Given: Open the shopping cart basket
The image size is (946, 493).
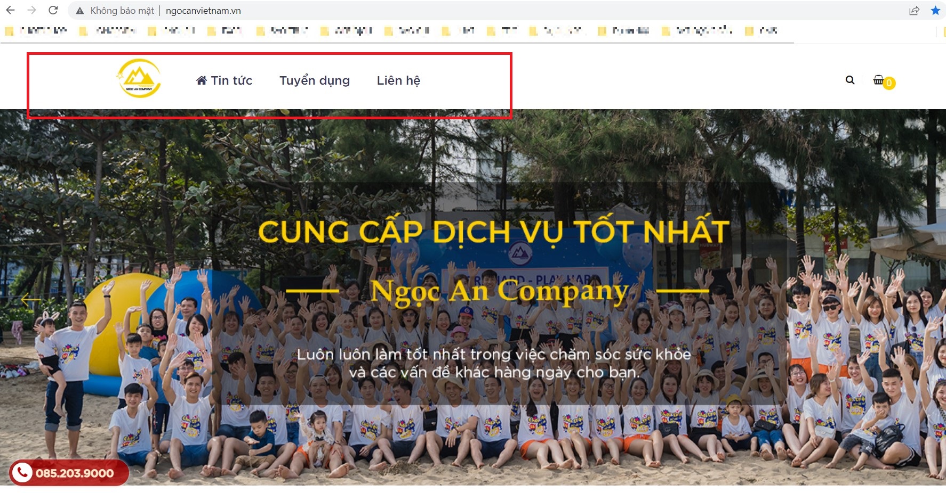Looking at the screenshot, I should pyautogui.click(x=878, y=80).
